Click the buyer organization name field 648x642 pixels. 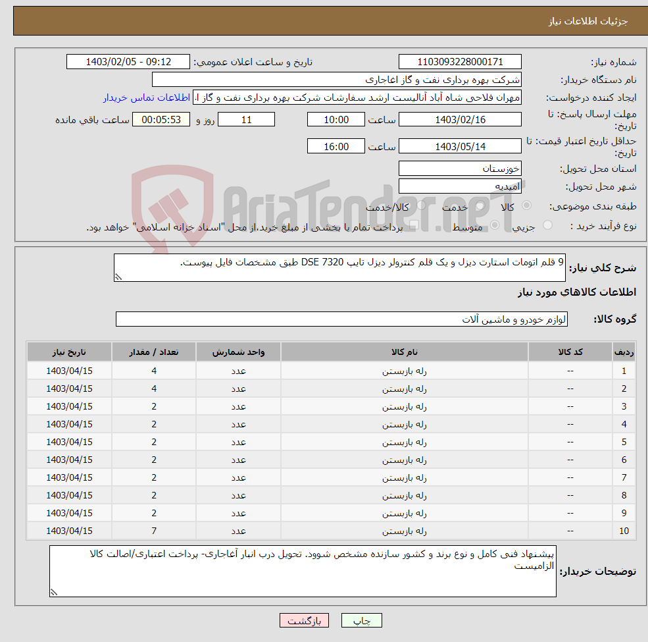coord(337,80)
